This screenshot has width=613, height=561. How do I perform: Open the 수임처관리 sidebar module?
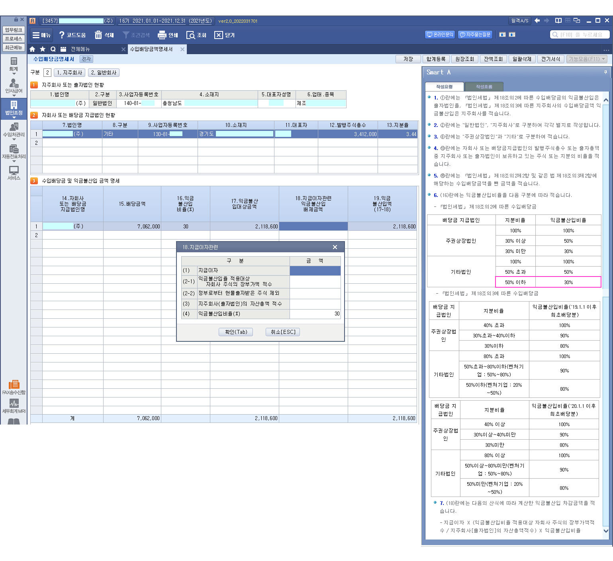pyautogui.click(x=14, y=130)
